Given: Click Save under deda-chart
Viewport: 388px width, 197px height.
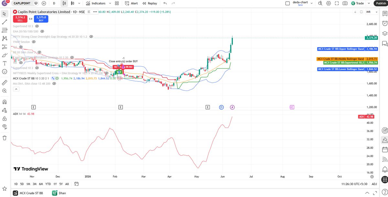Looking at the screenshot, I should tap(300, 5).
